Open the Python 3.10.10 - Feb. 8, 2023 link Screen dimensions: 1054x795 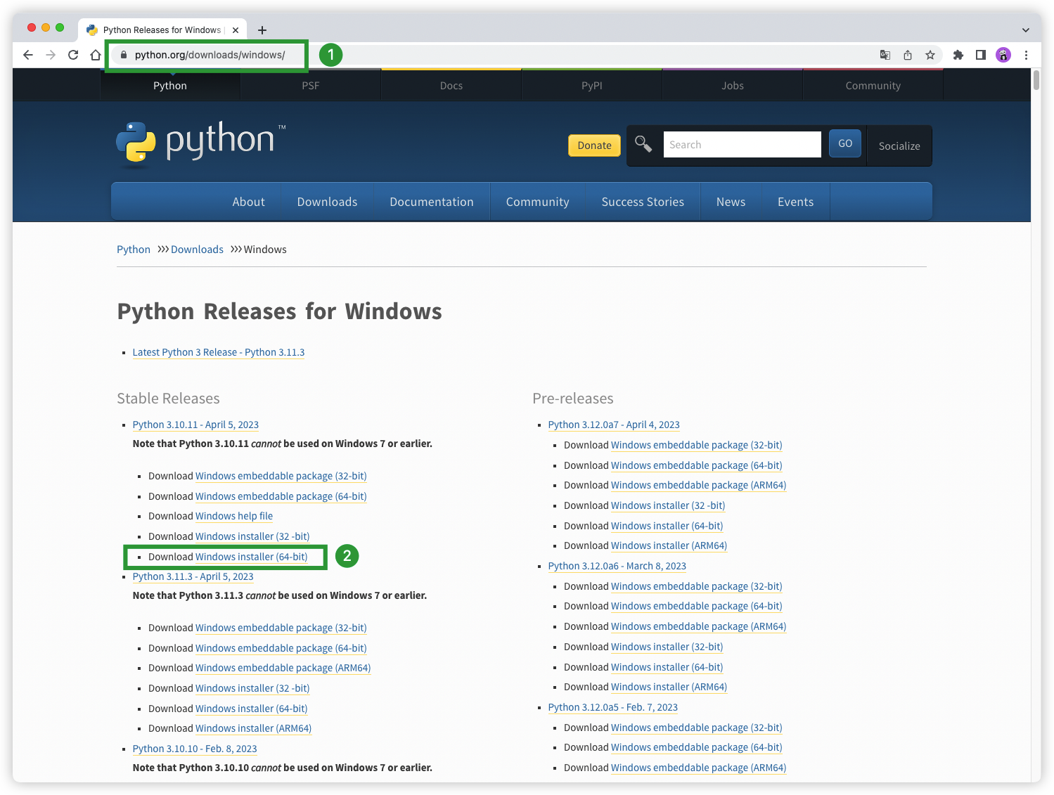[195, 749]
